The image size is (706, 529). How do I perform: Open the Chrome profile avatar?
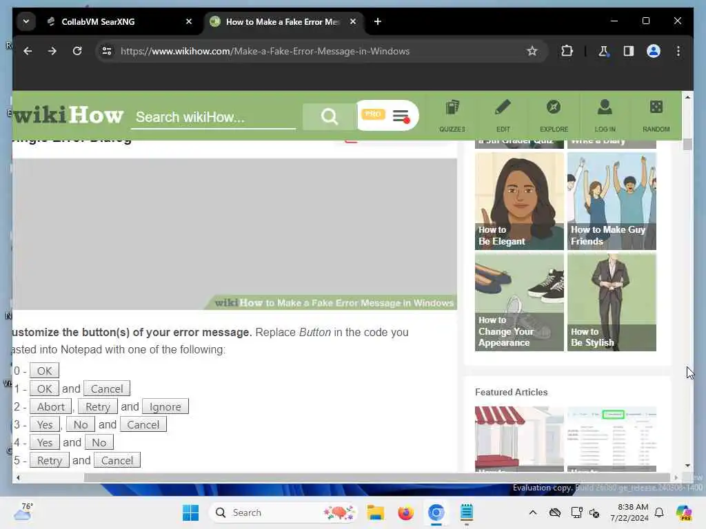coord(654,51)
